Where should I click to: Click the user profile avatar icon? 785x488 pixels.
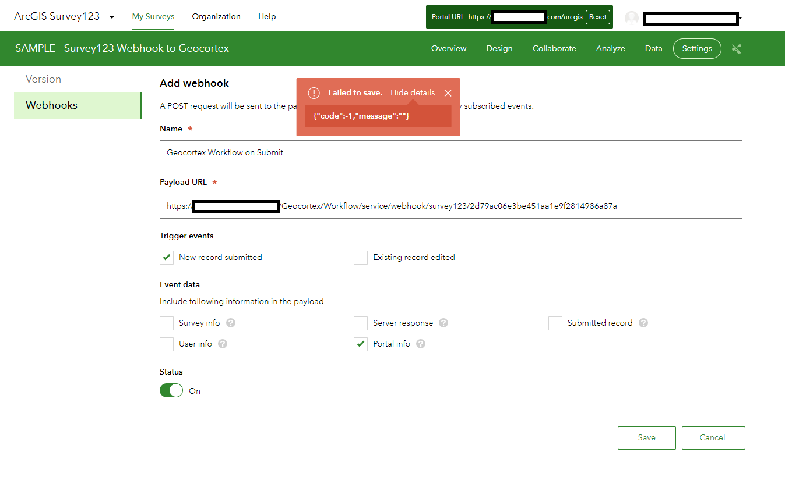point(632,18)
